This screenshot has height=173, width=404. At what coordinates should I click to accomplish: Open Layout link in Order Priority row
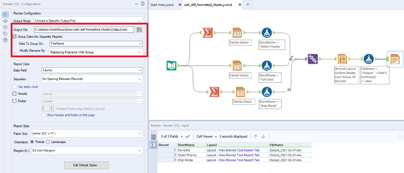tap(233, 155)
